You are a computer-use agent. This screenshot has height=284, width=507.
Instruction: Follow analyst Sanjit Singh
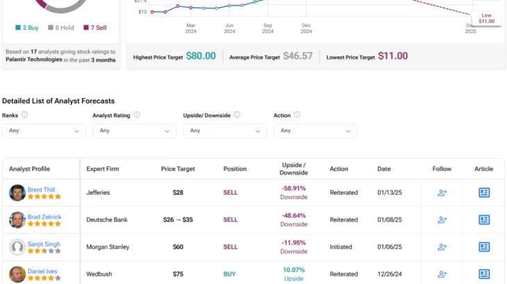(x=442, y=247)
